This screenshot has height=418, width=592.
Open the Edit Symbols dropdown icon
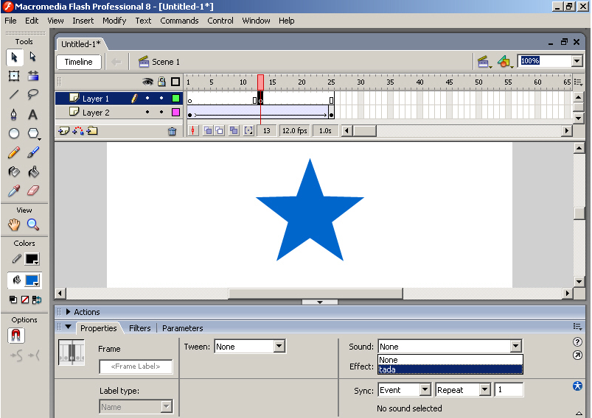(505, 62)
